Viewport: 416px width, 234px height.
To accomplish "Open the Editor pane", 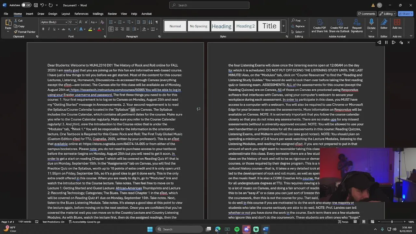I will (384, 24).
